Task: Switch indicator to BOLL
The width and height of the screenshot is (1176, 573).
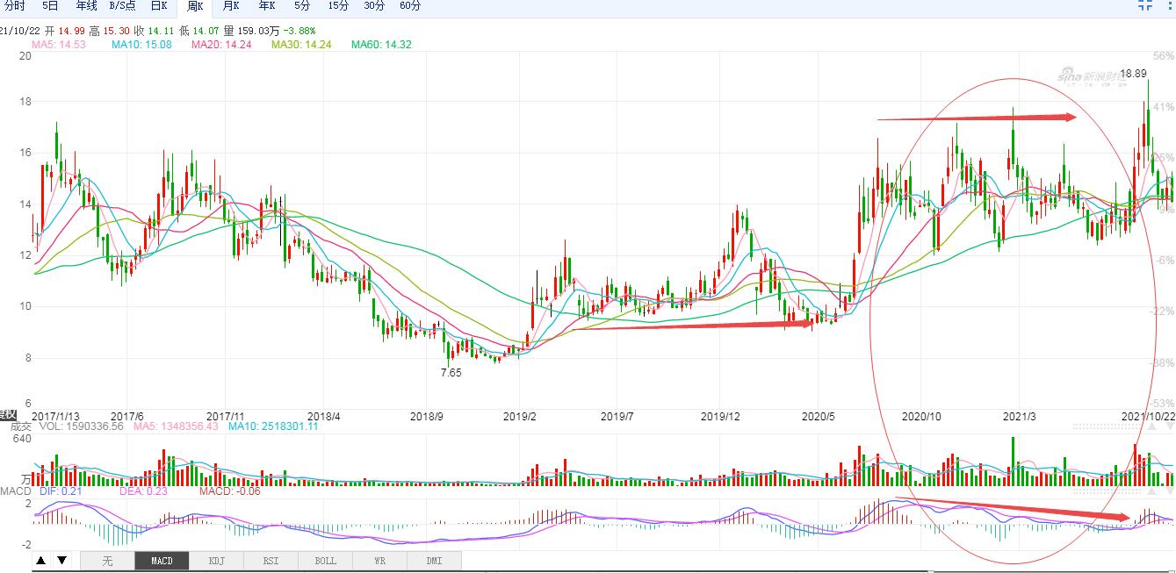Action: [325, 561]
